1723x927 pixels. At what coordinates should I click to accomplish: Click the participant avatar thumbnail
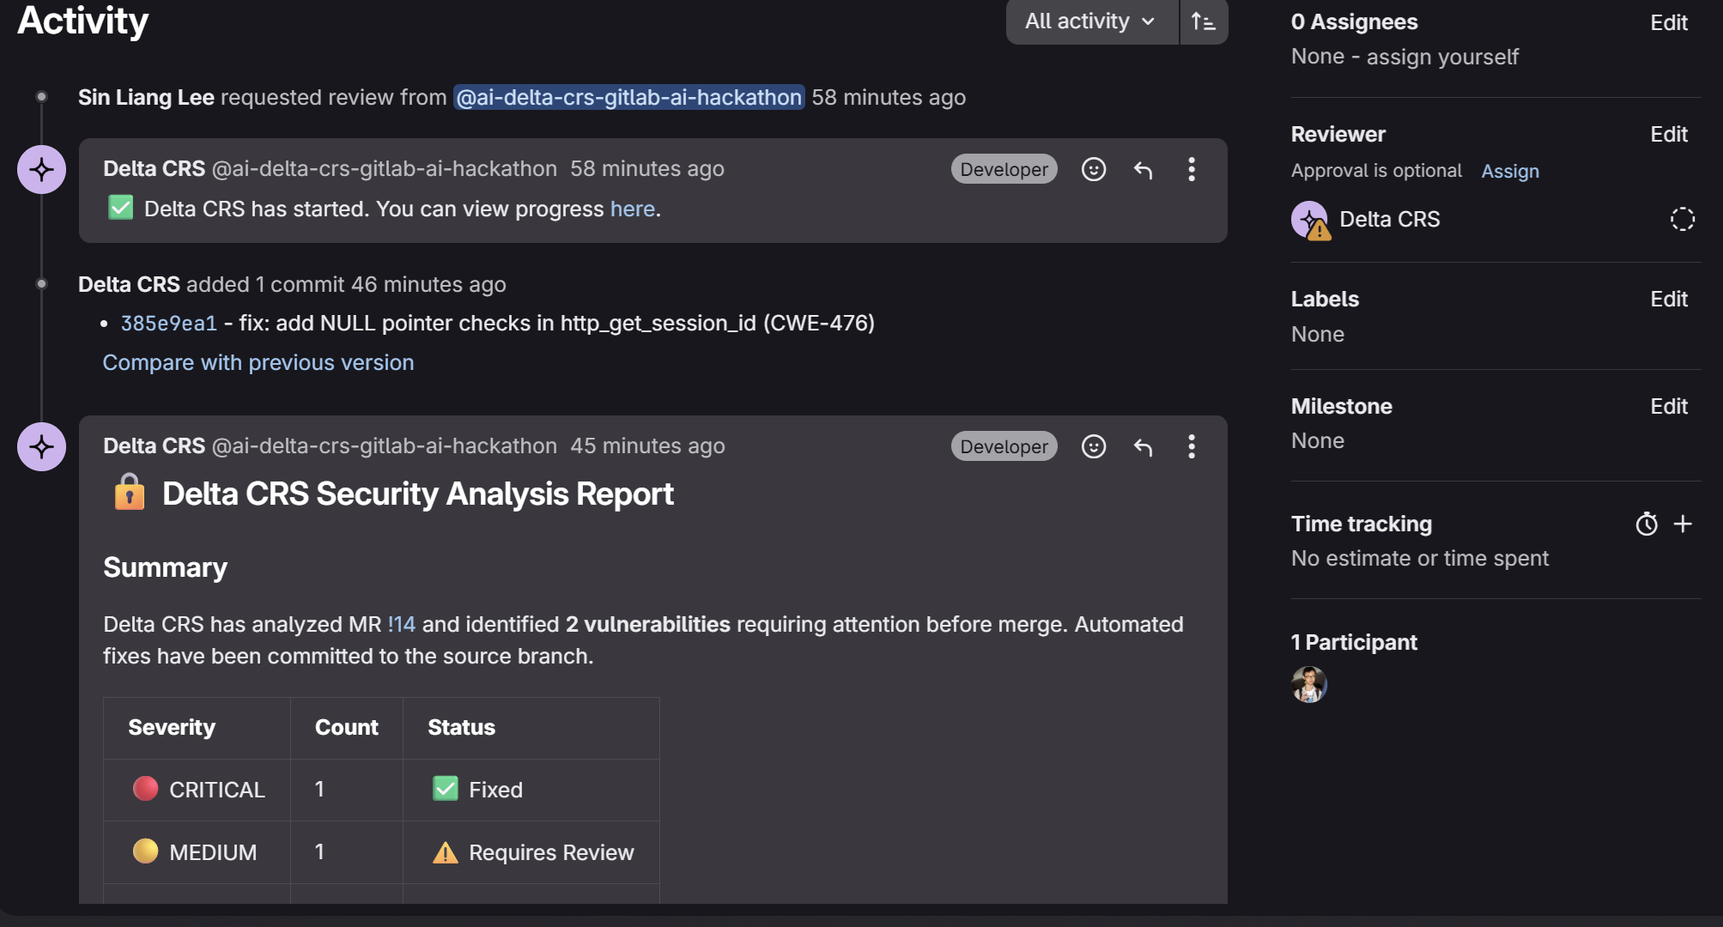coord(1308,684)
